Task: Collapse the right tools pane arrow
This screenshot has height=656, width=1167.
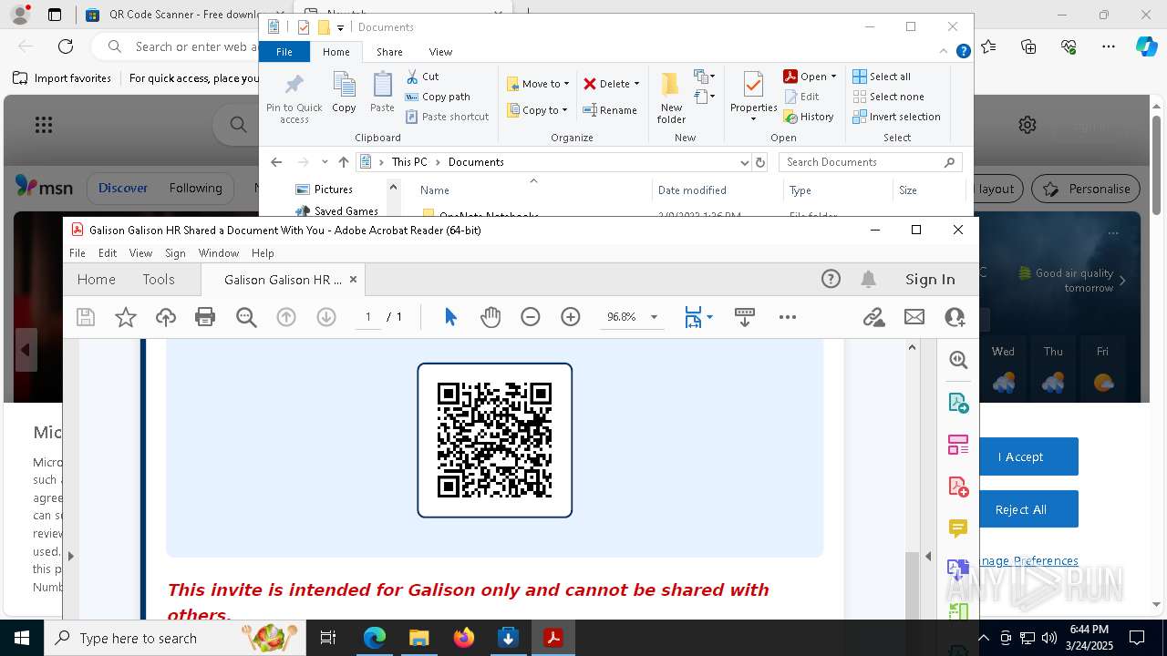Action: 928,556
